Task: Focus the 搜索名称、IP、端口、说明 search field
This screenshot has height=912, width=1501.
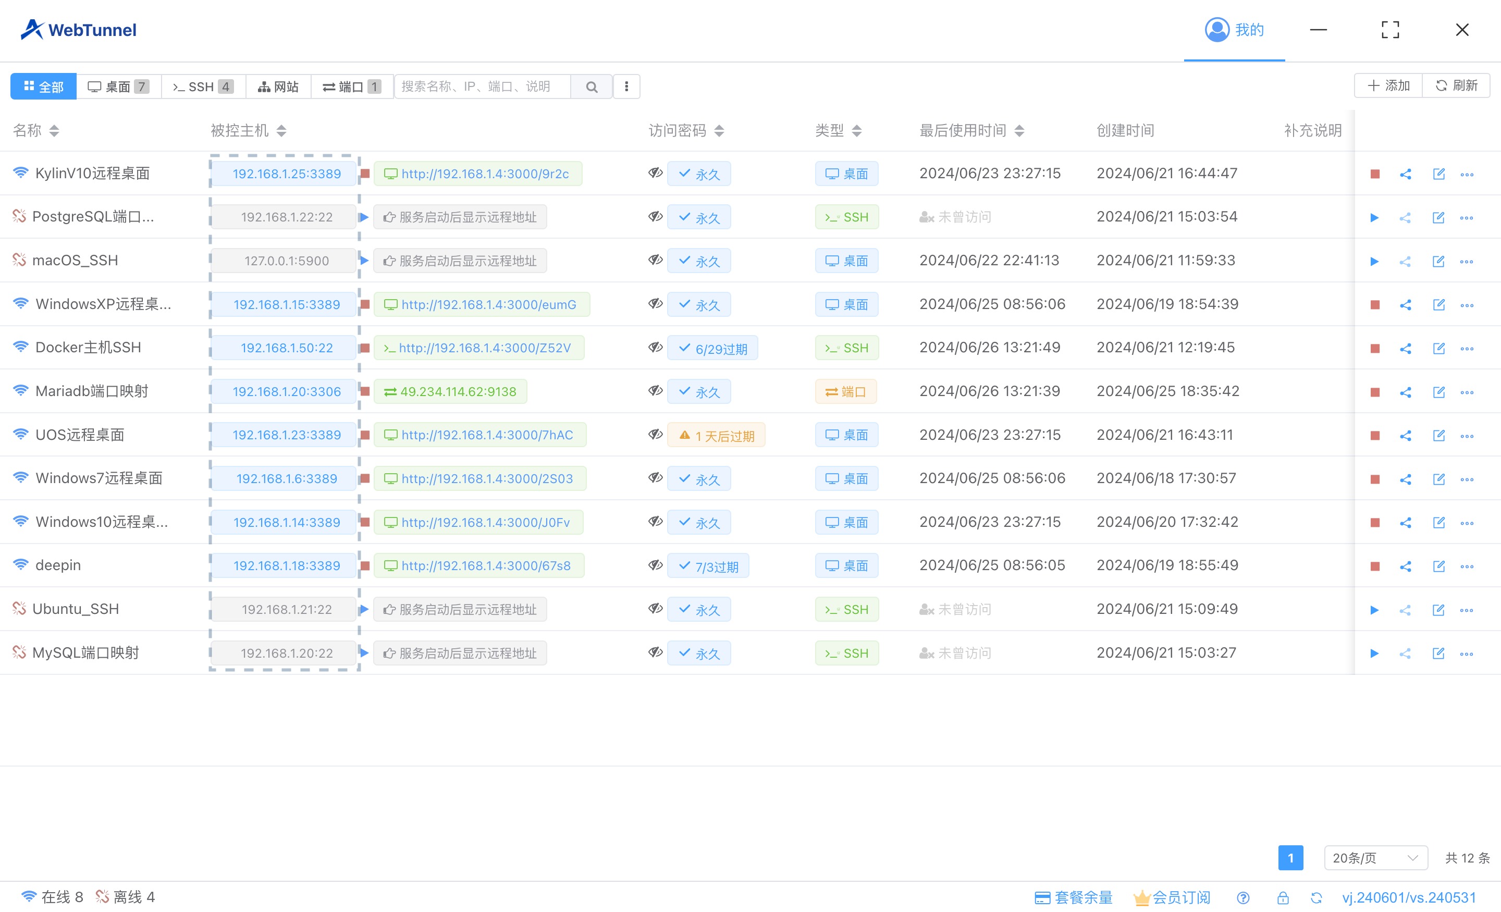Action: coord(483,87)
